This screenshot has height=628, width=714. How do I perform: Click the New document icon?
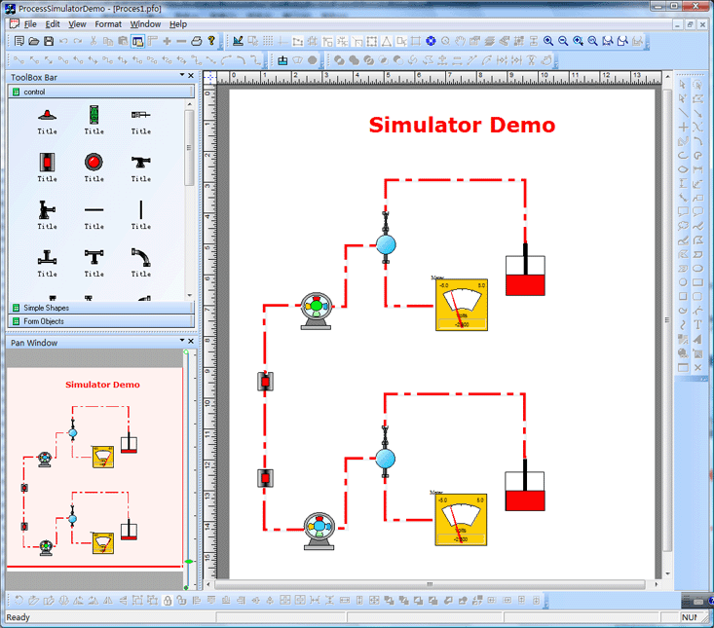(19, 42)
